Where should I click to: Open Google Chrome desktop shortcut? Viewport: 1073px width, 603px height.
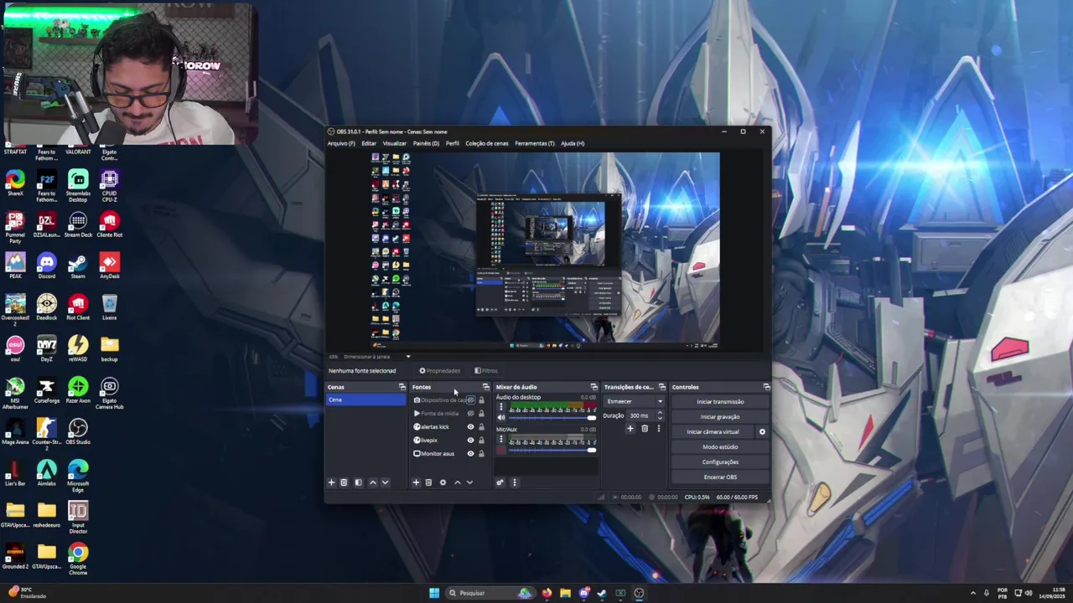[x=78, y=559]
